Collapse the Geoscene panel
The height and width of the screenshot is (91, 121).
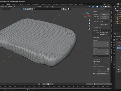96,64
